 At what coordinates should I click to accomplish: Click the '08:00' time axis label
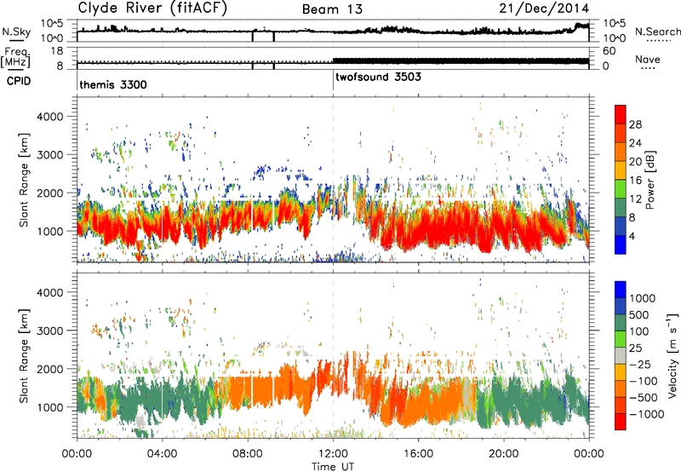pyautogui.click(x=248, y=454)
